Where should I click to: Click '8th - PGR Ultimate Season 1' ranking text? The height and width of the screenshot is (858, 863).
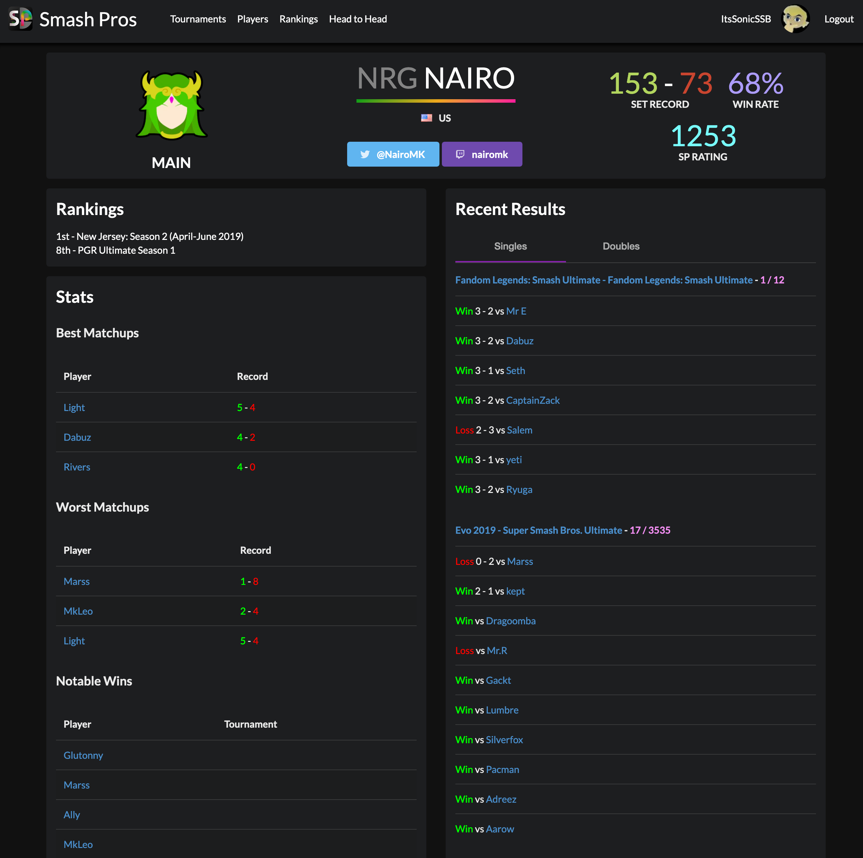(x=116, y=250)
